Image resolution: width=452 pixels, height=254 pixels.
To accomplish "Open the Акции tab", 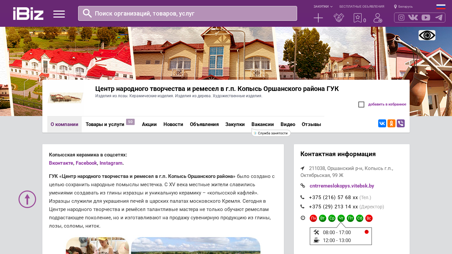I will click(x=149, y=124).
